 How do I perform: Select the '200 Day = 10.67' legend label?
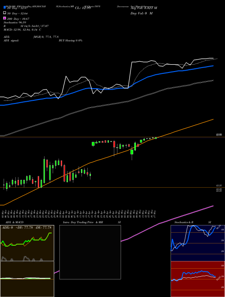18,18
